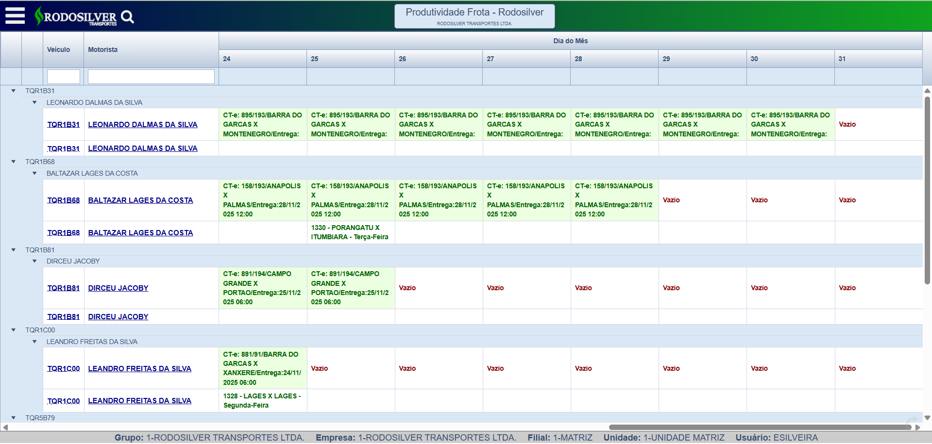The height and width of the screenshot is (444, 932).
Task: Sort by the Motorista column header
Action: (103, 49)
